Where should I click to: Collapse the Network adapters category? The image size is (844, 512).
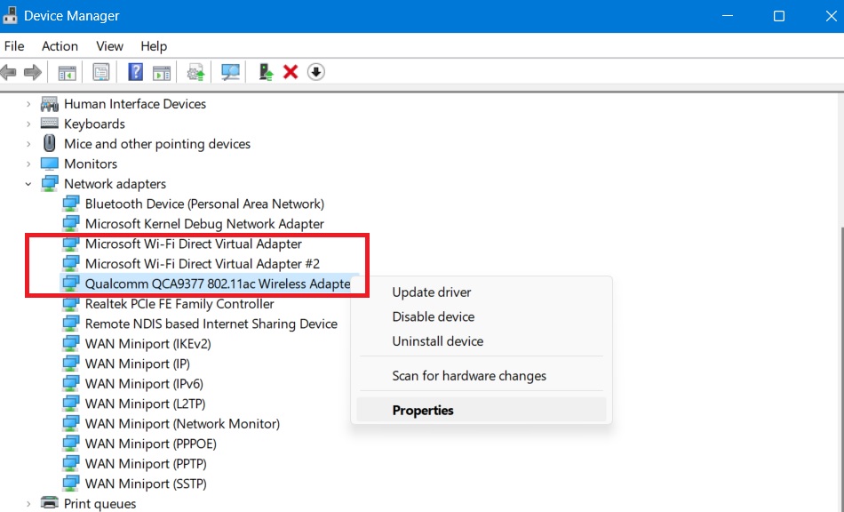29,183
